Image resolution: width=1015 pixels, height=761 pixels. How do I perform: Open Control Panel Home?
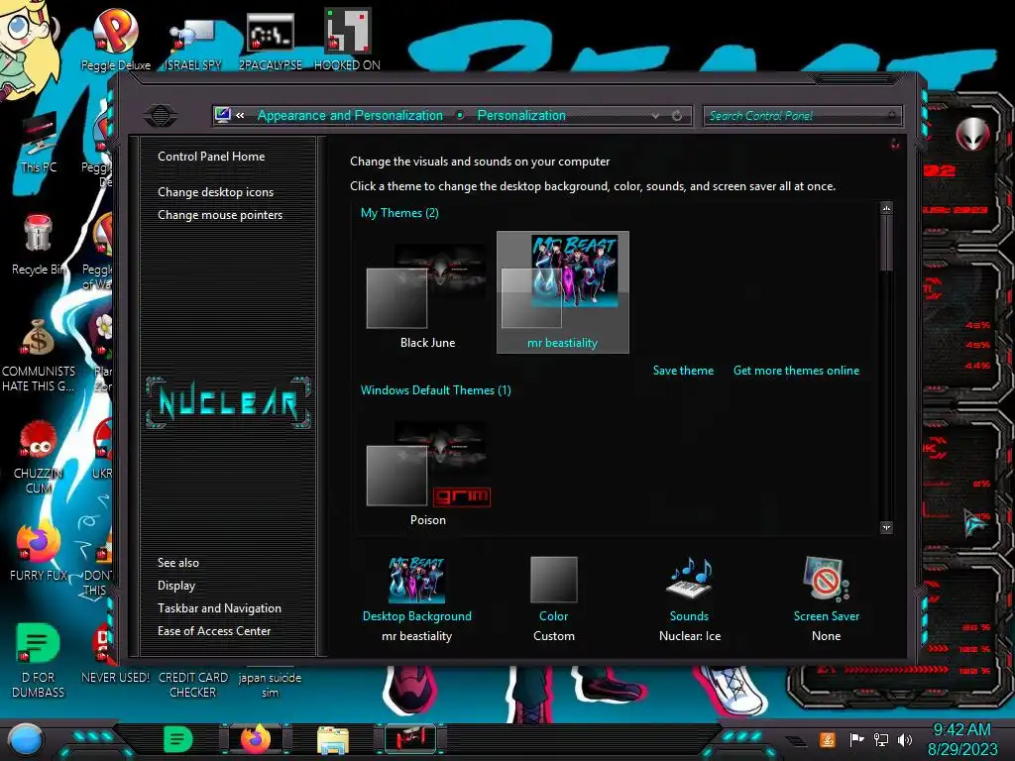pos(211,156)
